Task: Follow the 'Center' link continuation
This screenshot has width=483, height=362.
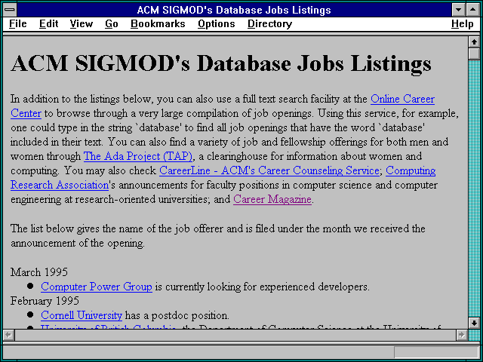Action: [x=26, y=113]
